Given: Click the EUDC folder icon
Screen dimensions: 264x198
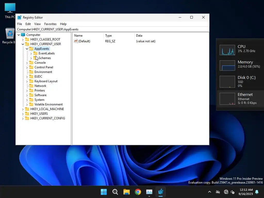Looking at the screenshot, I should point(31,76).
